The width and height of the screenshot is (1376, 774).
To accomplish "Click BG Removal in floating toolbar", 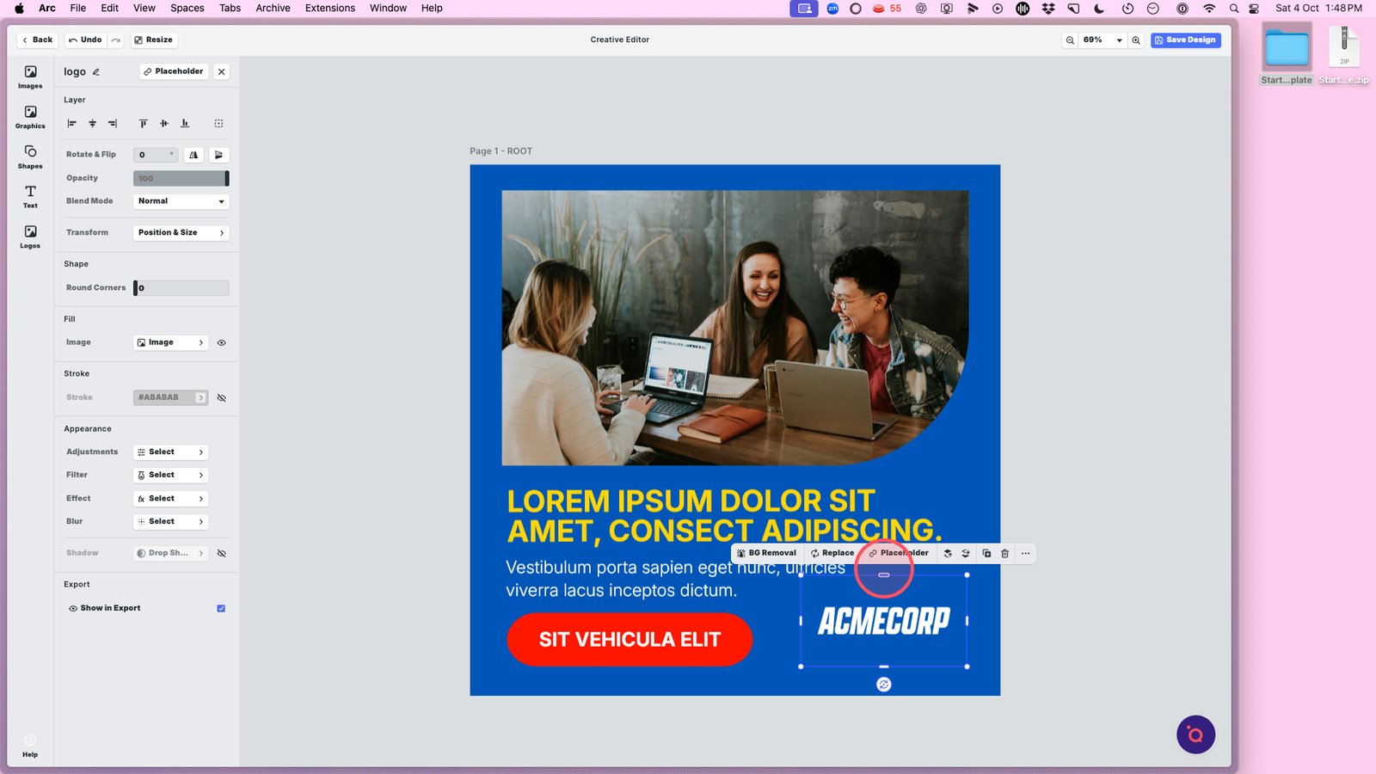I will [767, 554].
